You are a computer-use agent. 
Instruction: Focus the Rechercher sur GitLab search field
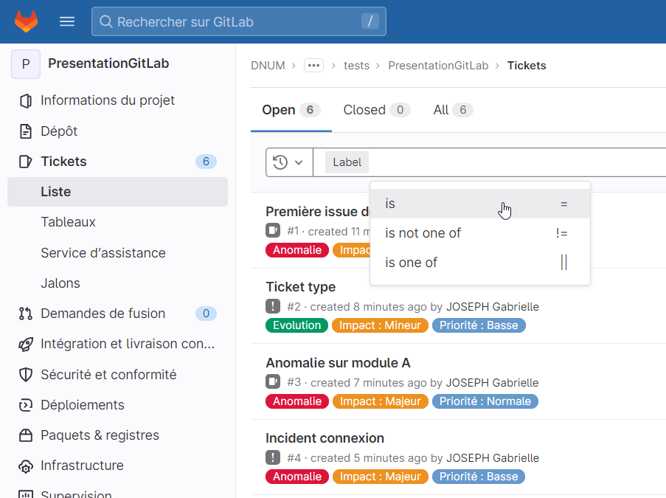coord(236,22)
